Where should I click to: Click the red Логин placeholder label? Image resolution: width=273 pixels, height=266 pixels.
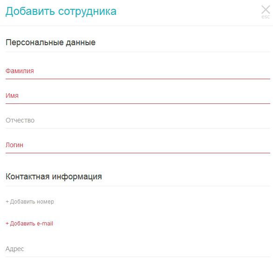coord(14,145)
